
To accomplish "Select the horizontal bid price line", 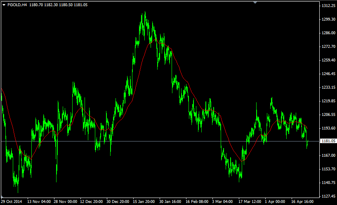I will [160, 141].
